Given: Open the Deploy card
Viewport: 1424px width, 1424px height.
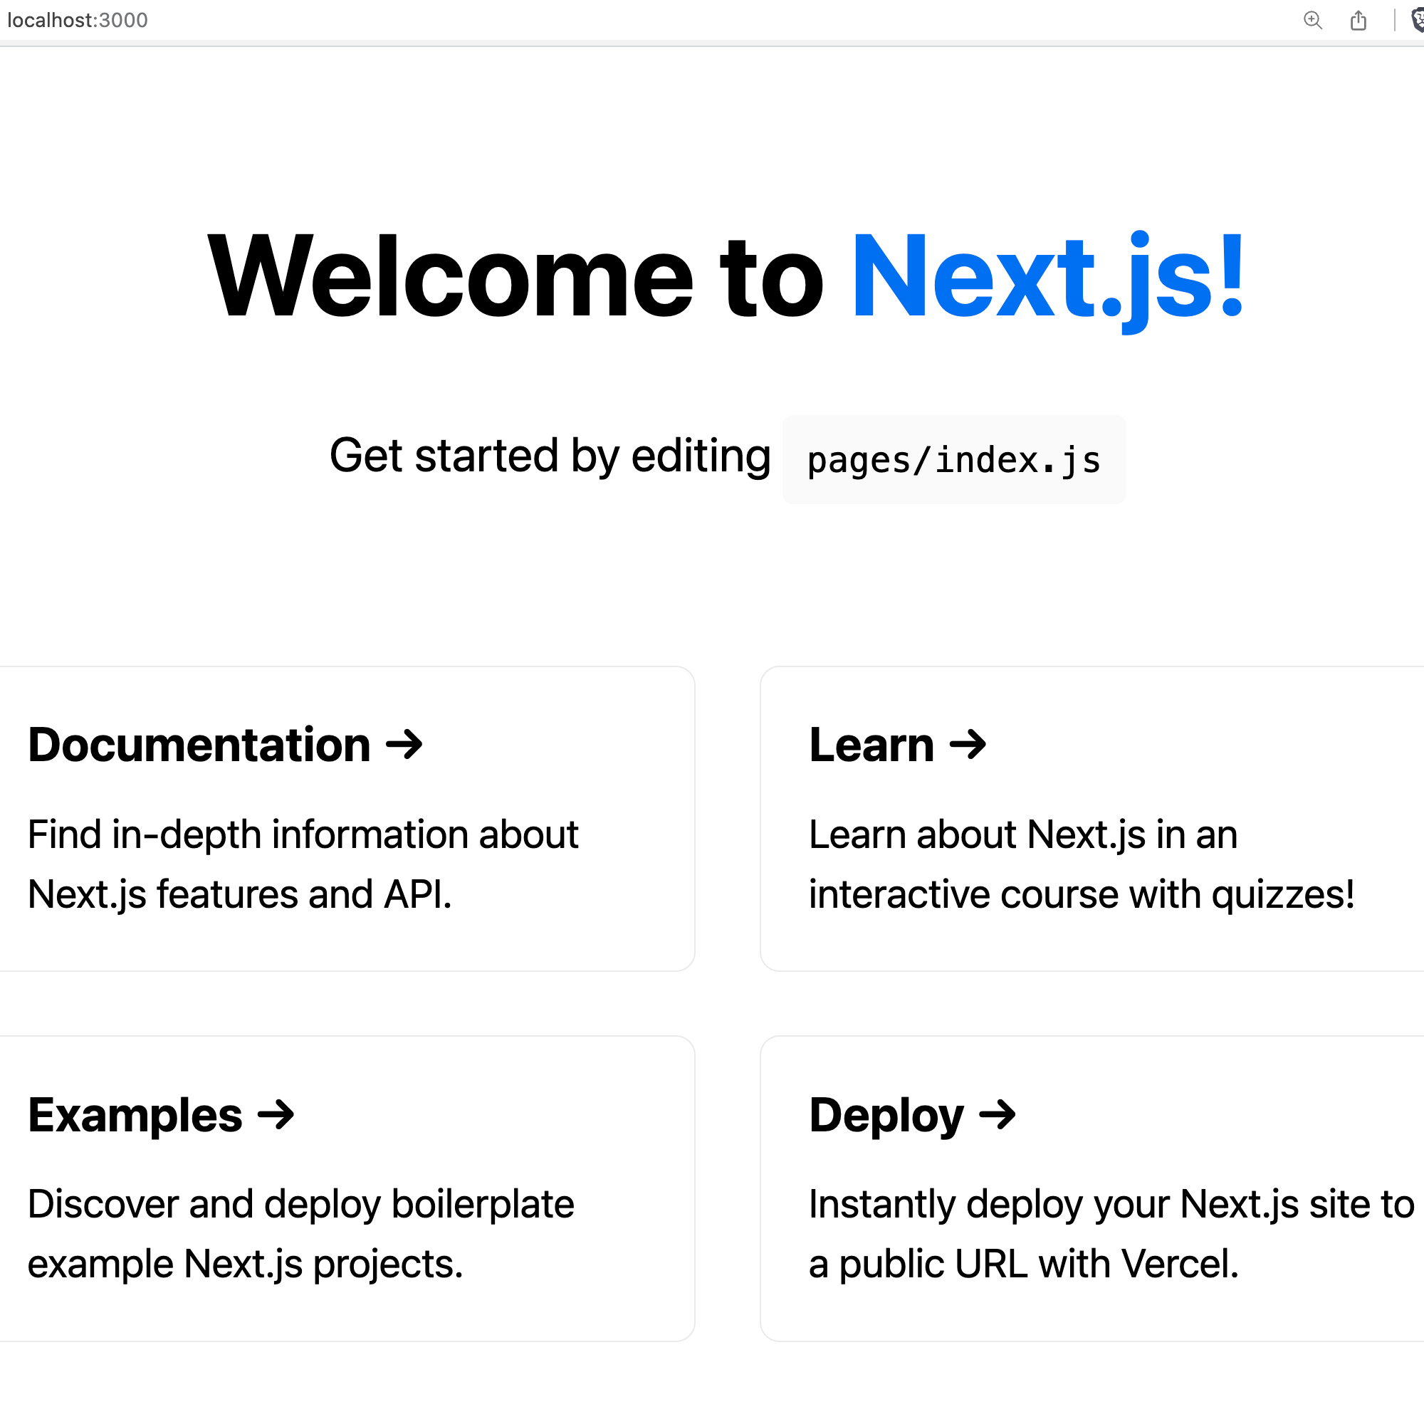Looking at the screenshot, I should pyautogui.click(x=1091, y=1188).
